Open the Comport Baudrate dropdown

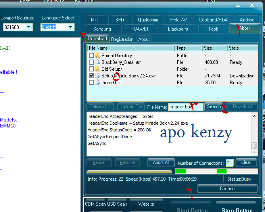tap(29, 27)
